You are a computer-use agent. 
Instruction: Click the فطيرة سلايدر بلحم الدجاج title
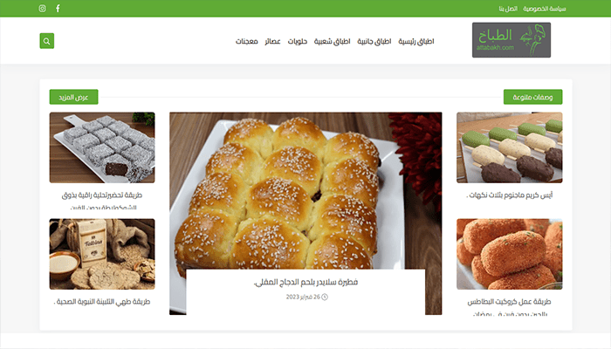tap(305, 282)
